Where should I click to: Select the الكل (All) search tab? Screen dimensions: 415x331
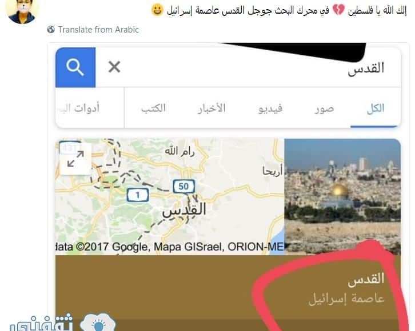tap(376, 108)
